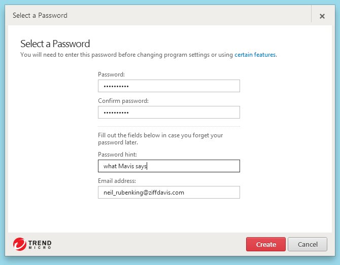Click the Email address: label
This screenshot has width=340, height=265.
coord(117,181)
